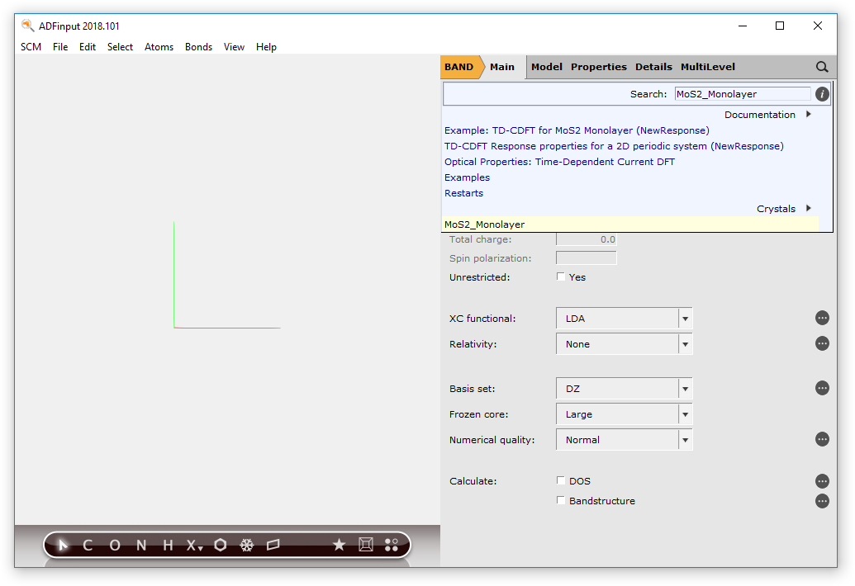The width and height of the screenshot is (855, 586).
Task: Open Basis set details button
Action: coord(822,388)
